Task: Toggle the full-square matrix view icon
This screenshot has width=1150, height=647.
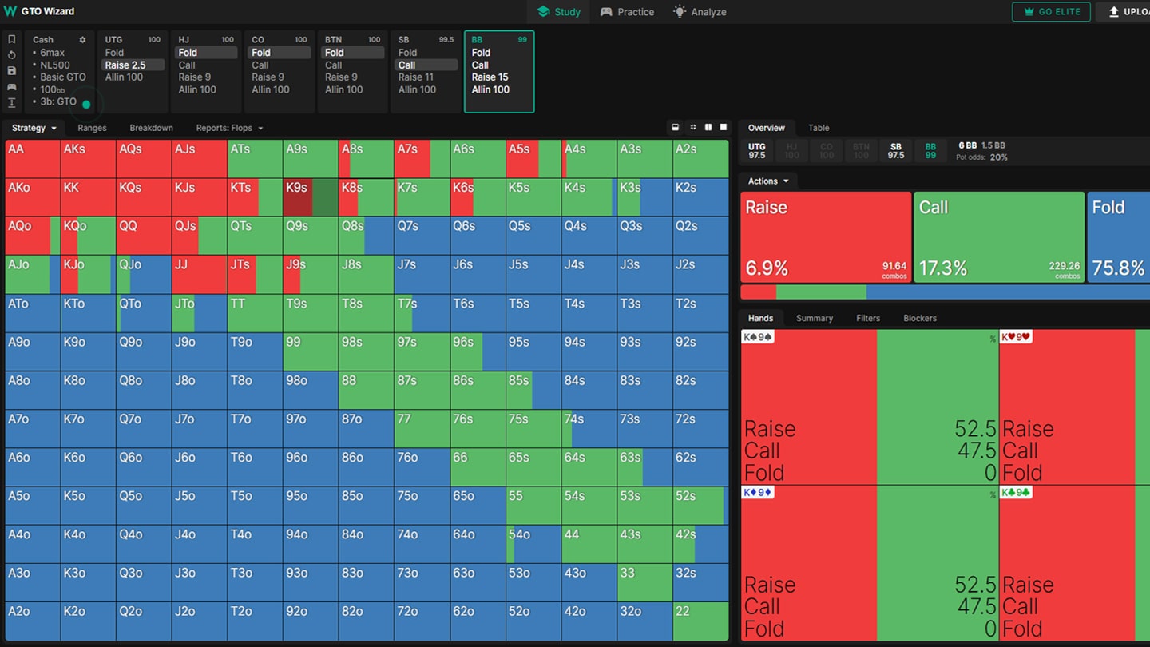Action: pyautogui.click(x=724, y=128)
